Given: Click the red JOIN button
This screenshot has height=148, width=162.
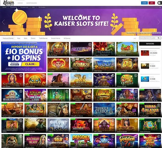Looking at the screenshot, I should (x=152, y=3).
